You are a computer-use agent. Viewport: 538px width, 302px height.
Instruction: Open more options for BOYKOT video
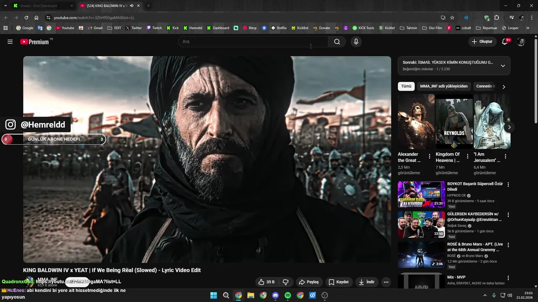[508, 185]
